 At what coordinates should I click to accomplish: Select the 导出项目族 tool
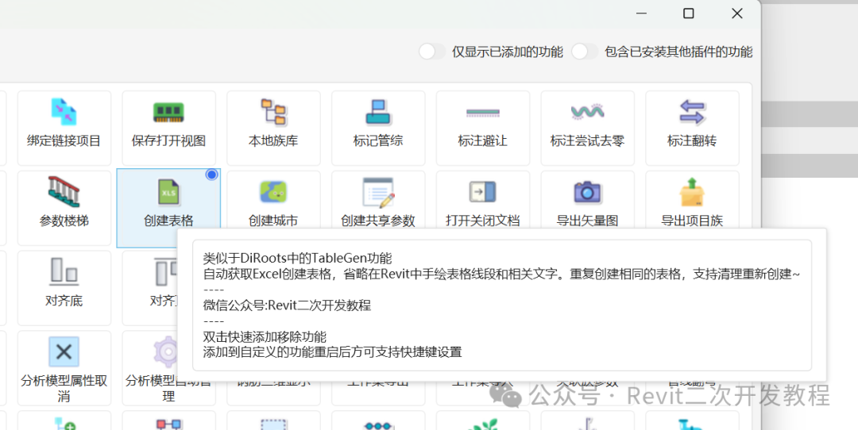click(692, 200)
